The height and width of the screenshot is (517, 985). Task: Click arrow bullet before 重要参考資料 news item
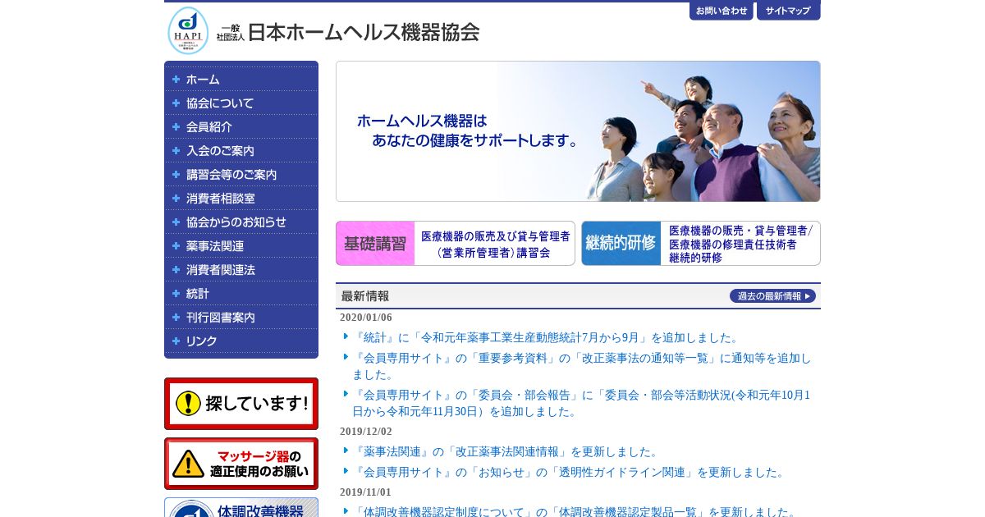[x=346, y=357]
